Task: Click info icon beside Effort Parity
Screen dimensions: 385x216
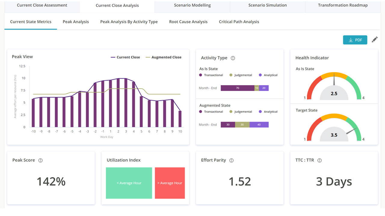Action: click(x=231, y=160)
